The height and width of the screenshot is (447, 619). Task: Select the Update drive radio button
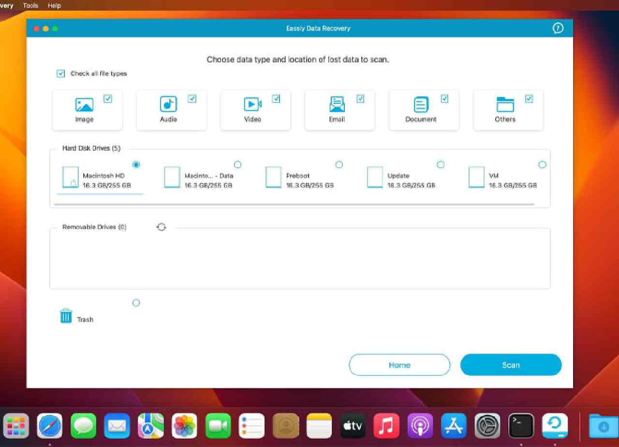(x=441, y=165)
